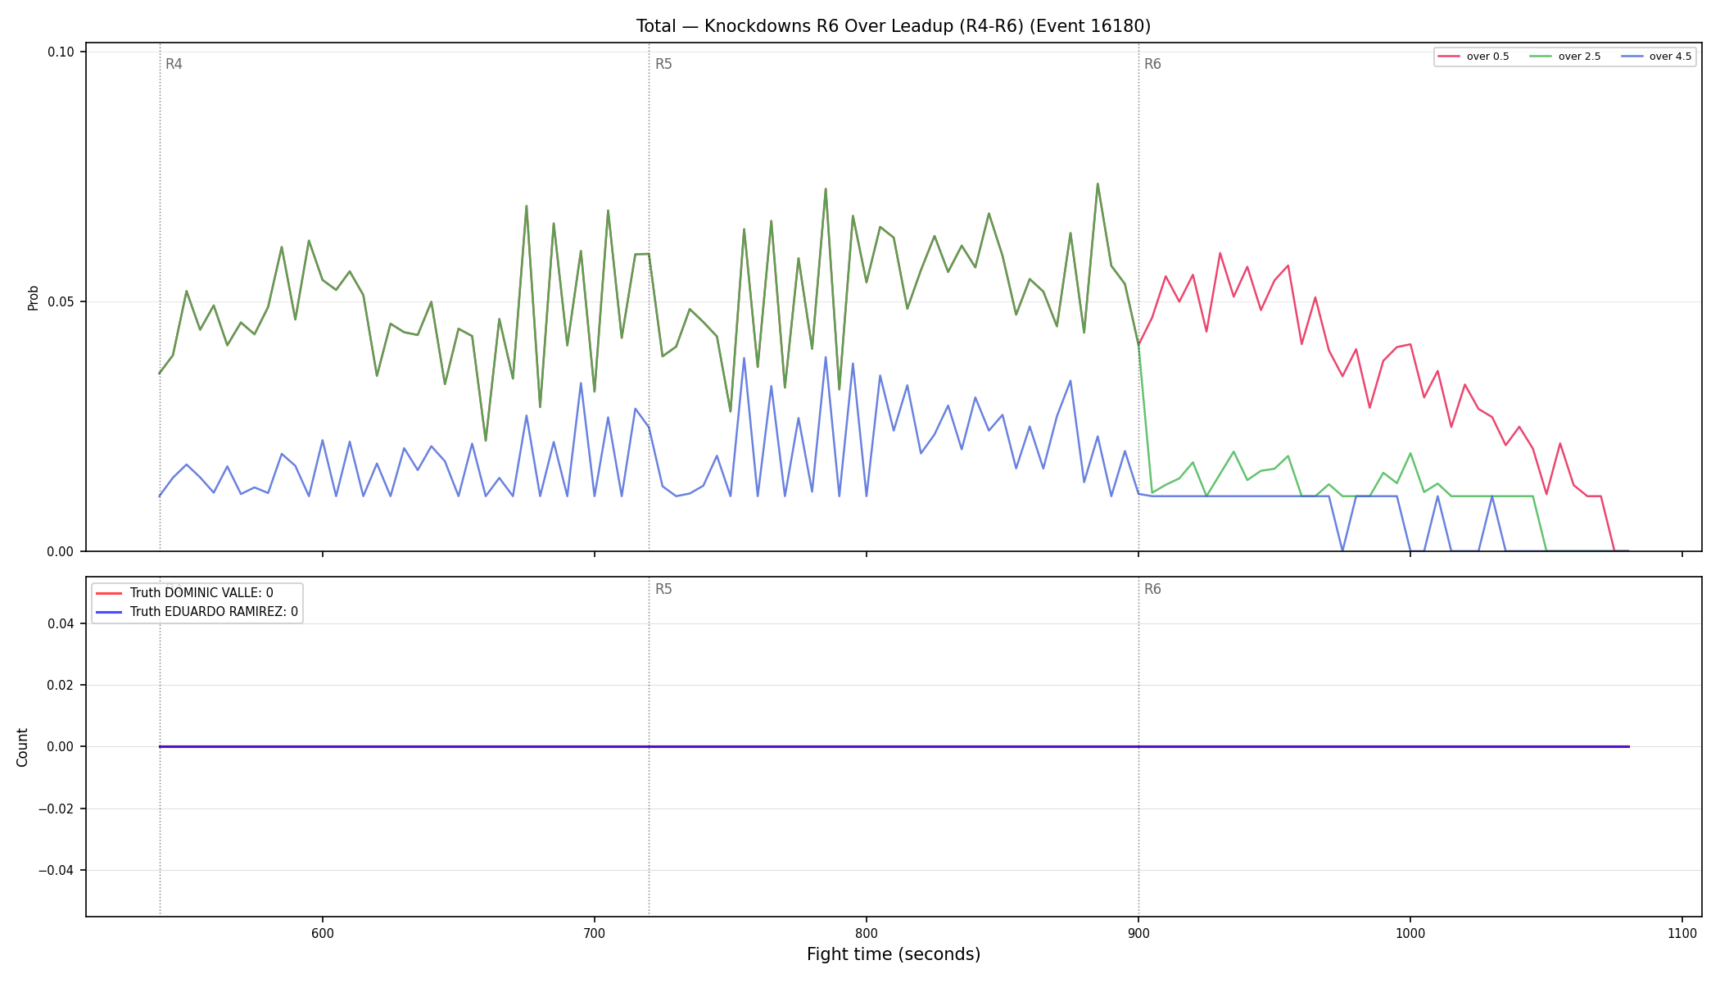Click the R5 round label in bottom chart
The height and width of the screenshot is (983, 1720).
pos(663,590)
